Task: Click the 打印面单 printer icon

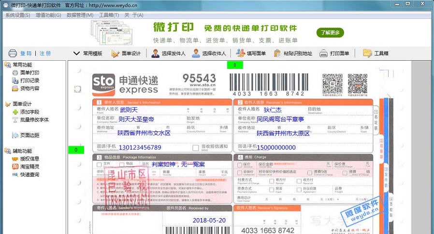Action: [x=323, y=53]
